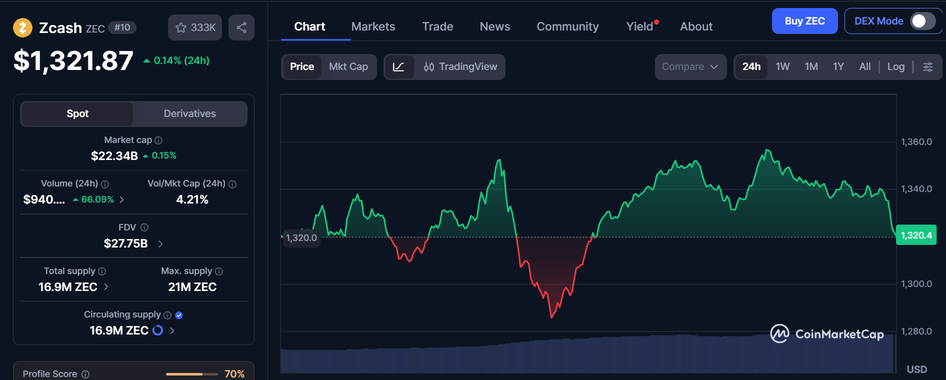
Task: Add Zcash to watchlist with star button
Action: 195,27
